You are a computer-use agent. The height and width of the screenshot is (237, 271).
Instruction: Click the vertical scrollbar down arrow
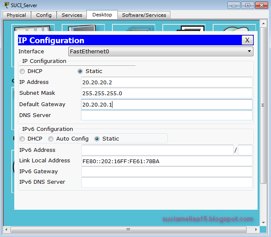click(263, 222)
